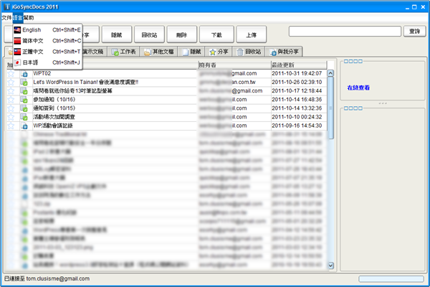The width and height of the screenshot is (430, 287).
Task: Click the document list scroll-up arrow
Action: 330,73
